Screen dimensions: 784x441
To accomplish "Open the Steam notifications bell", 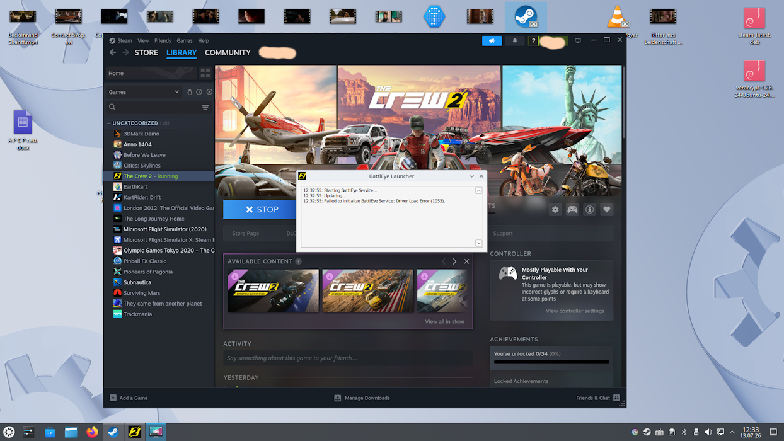I will (x=515, y=40).
